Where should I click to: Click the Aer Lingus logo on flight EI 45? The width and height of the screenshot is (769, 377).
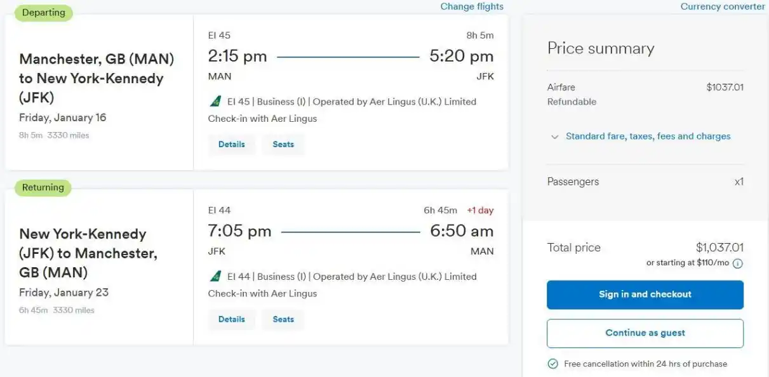pyautogui.click(x=215, y=102)
